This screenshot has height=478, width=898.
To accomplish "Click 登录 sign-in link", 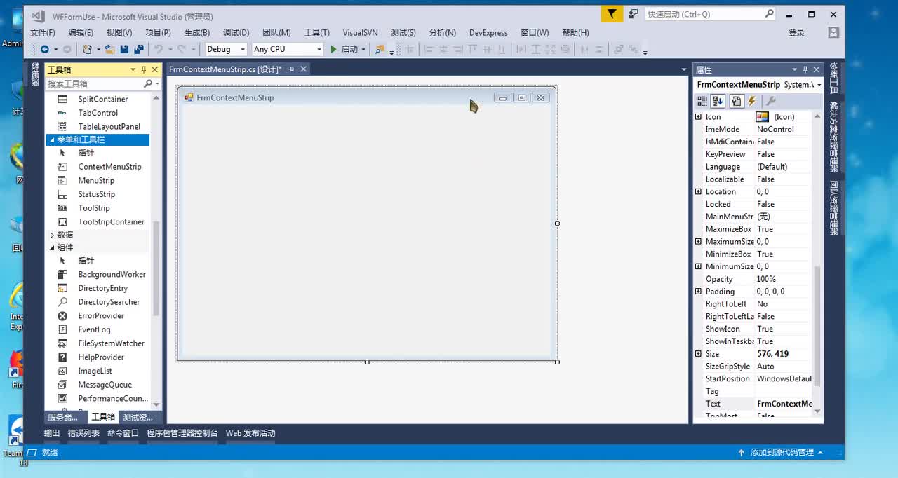I will [x=796, y=33].
